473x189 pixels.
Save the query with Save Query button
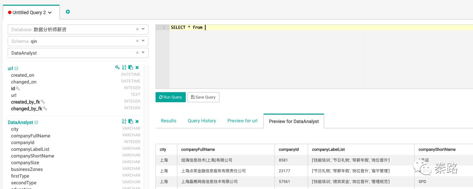point(203,97)
